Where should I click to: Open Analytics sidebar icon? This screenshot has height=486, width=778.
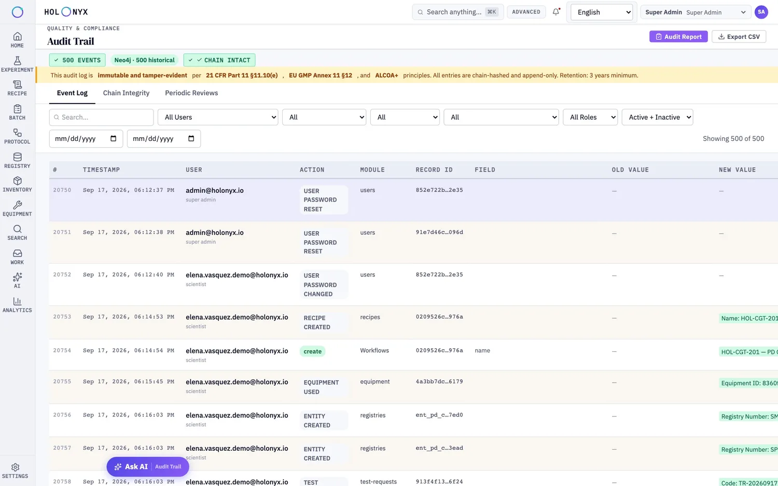click(x=17, y=305)
